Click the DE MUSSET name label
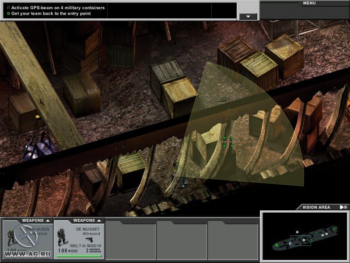Image resolution: width=350 pixels, height=263 pixels. click(87, 229)
